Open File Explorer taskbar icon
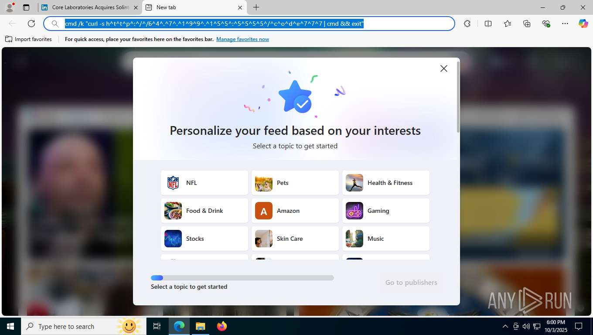Viewport: 593px width, 335px height. click(x=200, y=326)
